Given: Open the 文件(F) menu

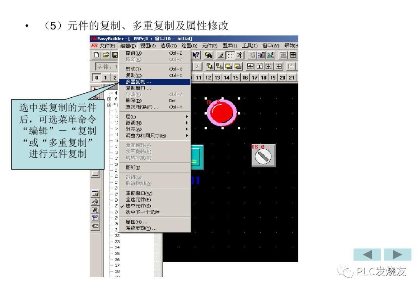Looking at the screenshot, I should click(107, 46).
